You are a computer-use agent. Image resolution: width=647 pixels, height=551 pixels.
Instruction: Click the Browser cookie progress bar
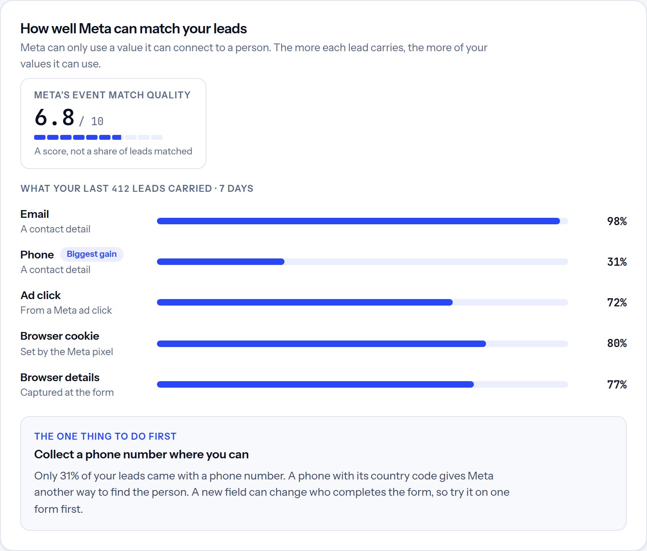(x=363, y=344)
